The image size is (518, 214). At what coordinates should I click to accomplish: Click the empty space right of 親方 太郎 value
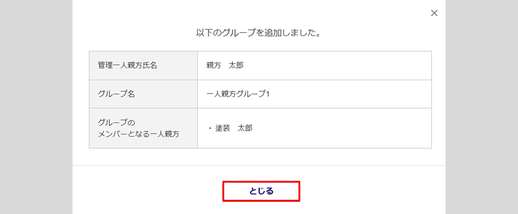(338, 66)
